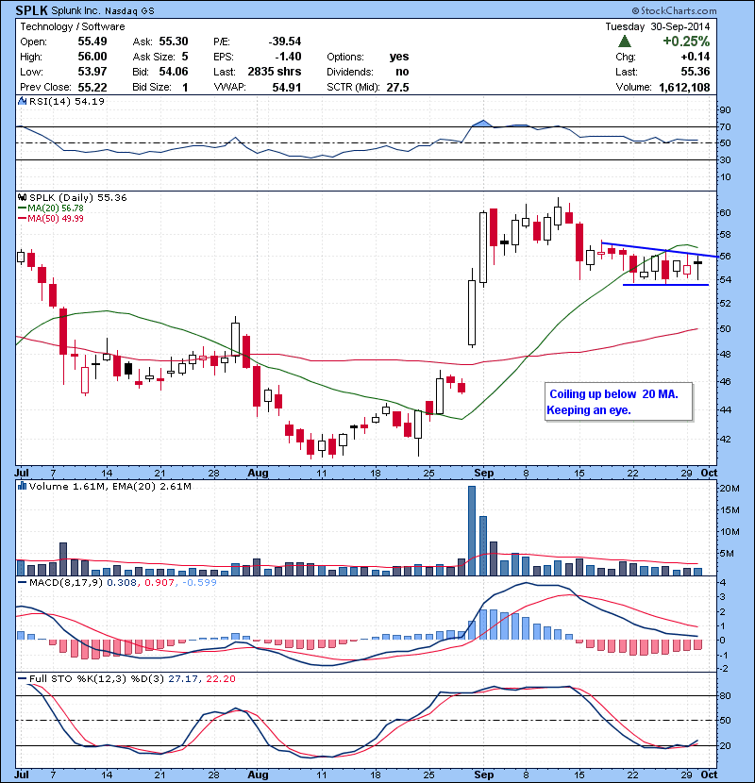Click the VWAP value 54.91
Image resolution: width=755 pixels, height=783 pixels.
[x=287, y=87]
